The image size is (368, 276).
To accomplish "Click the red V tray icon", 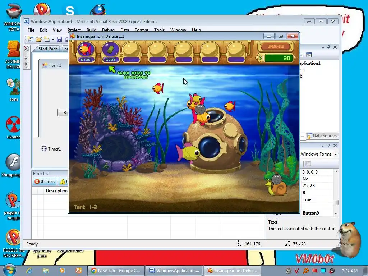I will (296, 271).
